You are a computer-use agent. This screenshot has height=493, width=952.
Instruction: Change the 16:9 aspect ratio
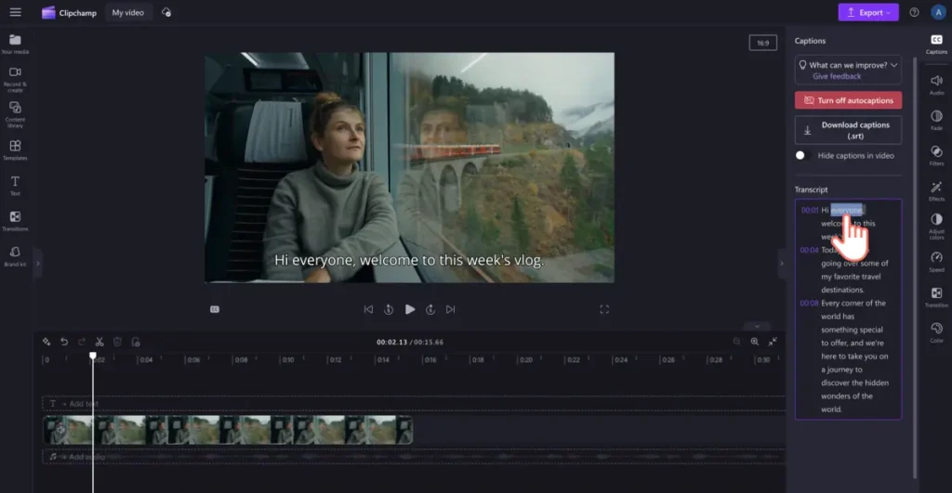pyautogui.click(x=762, y=43)
